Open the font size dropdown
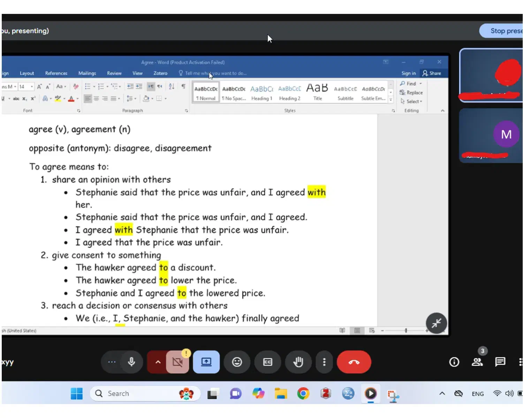 click(32, 87)
